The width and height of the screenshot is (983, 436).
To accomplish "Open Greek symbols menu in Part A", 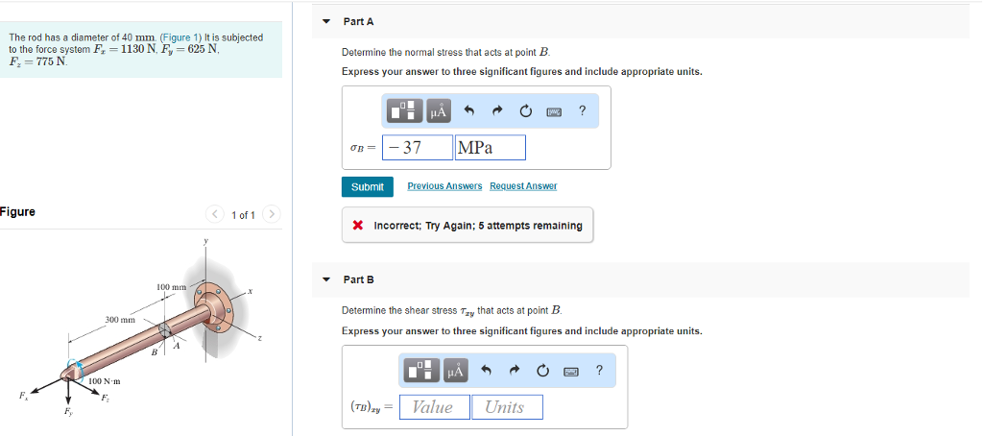I will tap(437, 111).
